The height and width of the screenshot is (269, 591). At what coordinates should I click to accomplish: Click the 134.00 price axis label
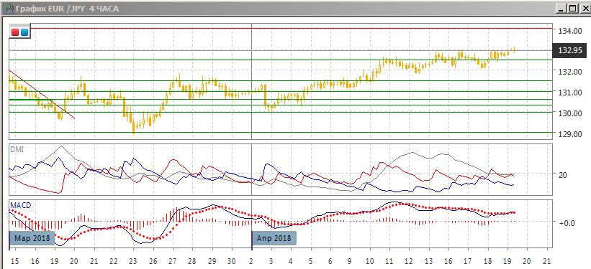coord(567,30)
